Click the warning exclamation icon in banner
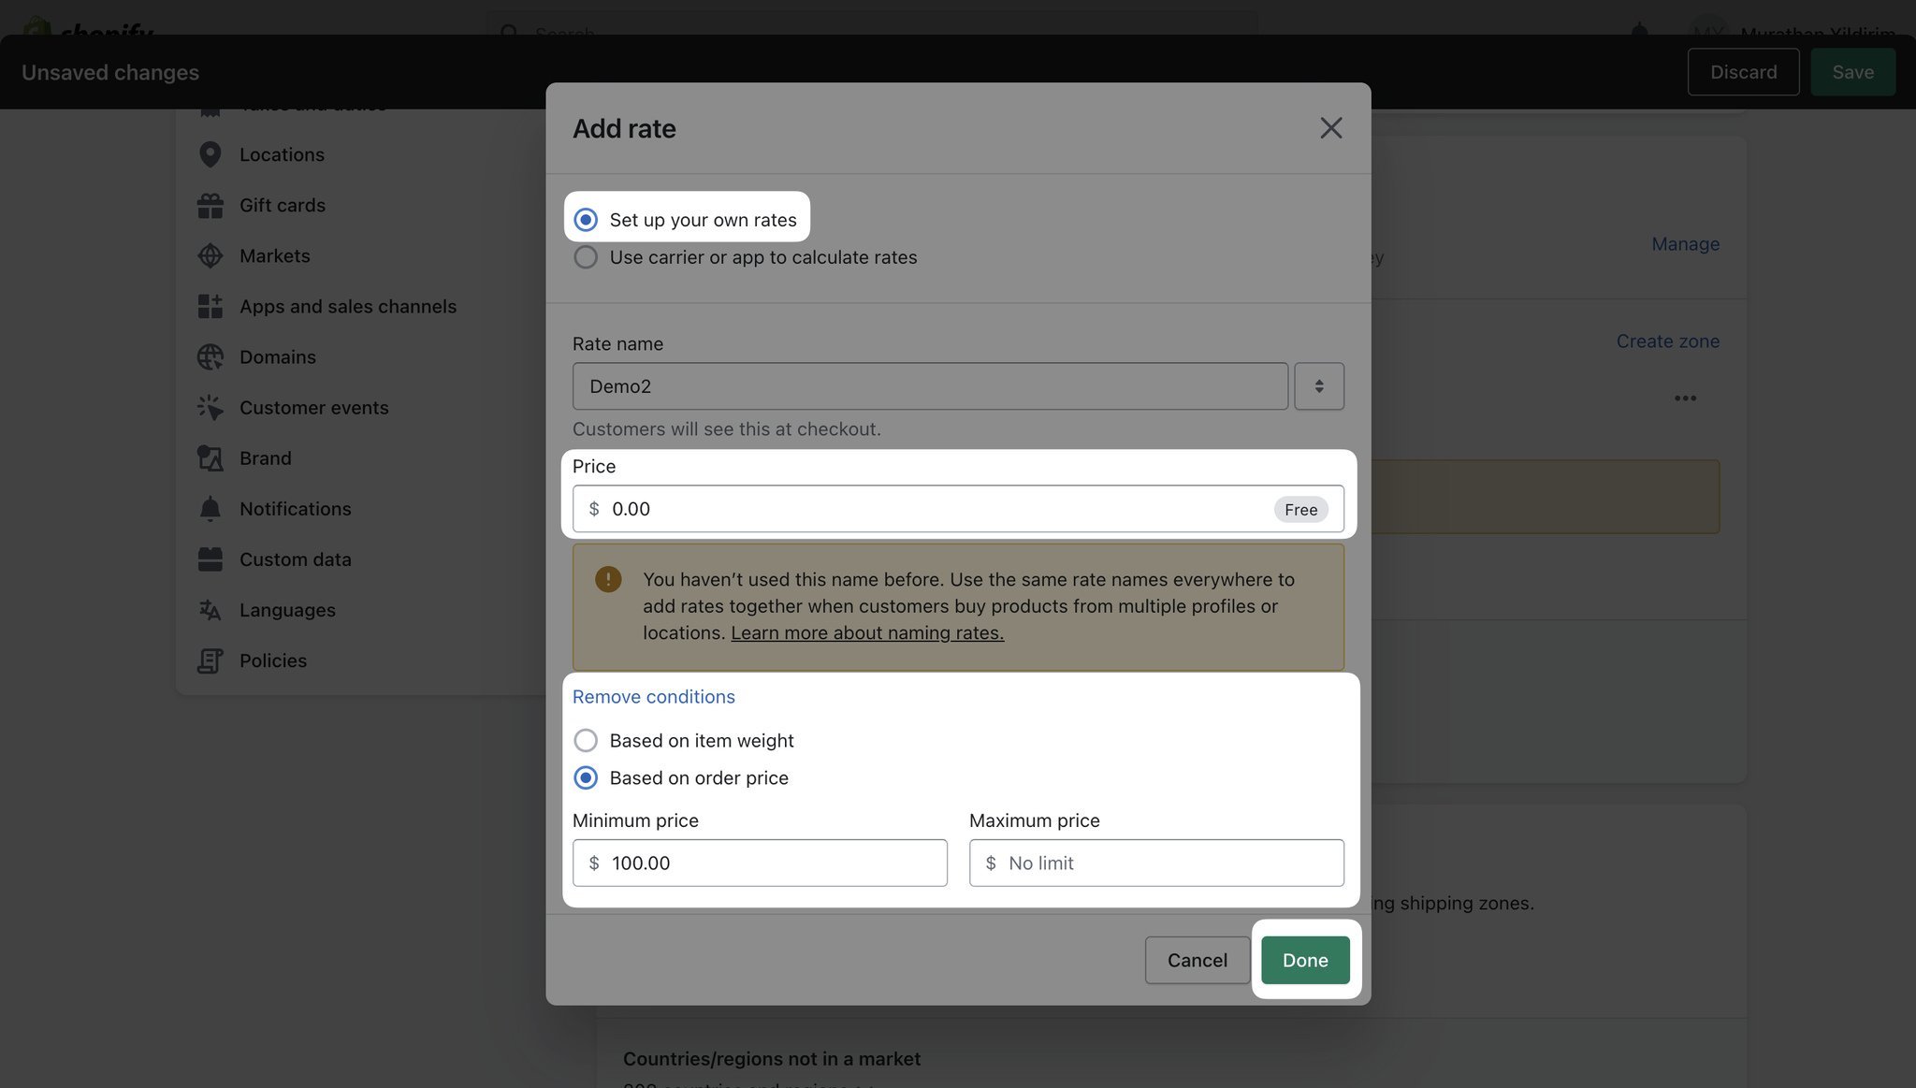1916x1088 pixels. 608,579
